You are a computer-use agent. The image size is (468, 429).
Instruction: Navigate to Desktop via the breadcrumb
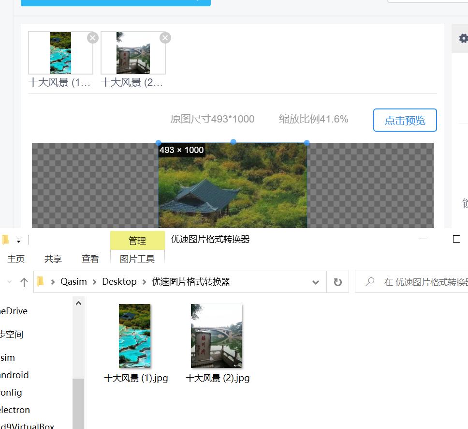click(x=119, y=281)
